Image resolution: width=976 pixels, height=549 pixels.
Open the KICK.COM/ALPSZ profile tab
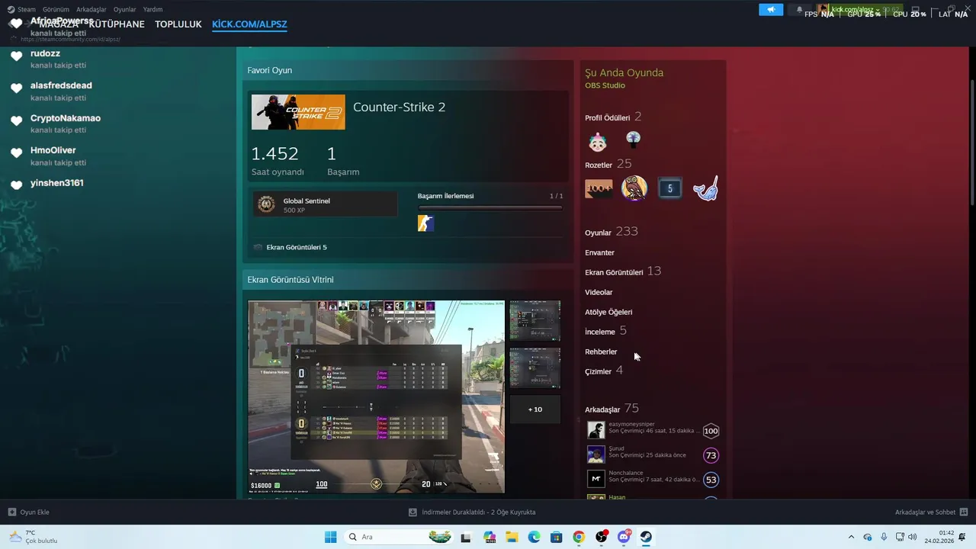point(249,24)
